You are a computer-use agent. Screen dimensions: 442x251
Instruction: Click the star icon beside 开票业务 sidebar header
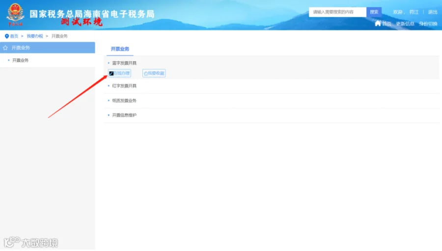tap(5, 48)
